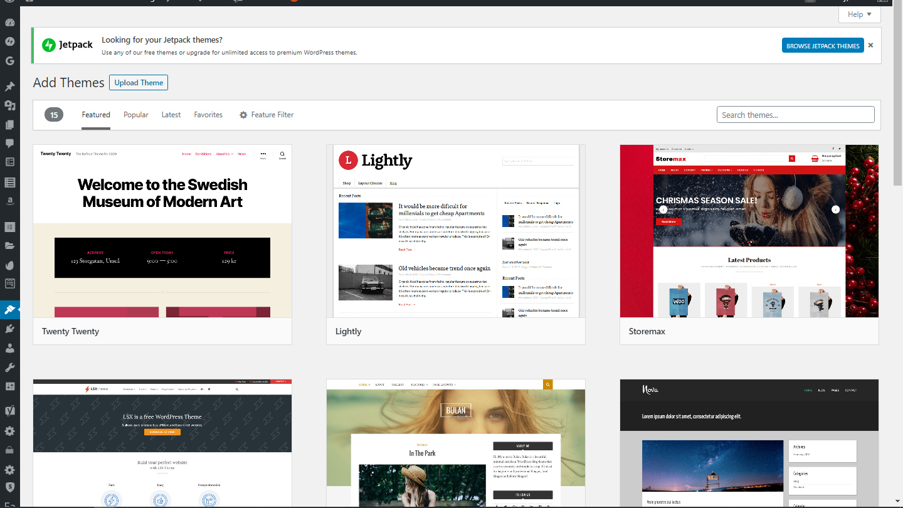Click the Upload Theme button

(139, 83)
